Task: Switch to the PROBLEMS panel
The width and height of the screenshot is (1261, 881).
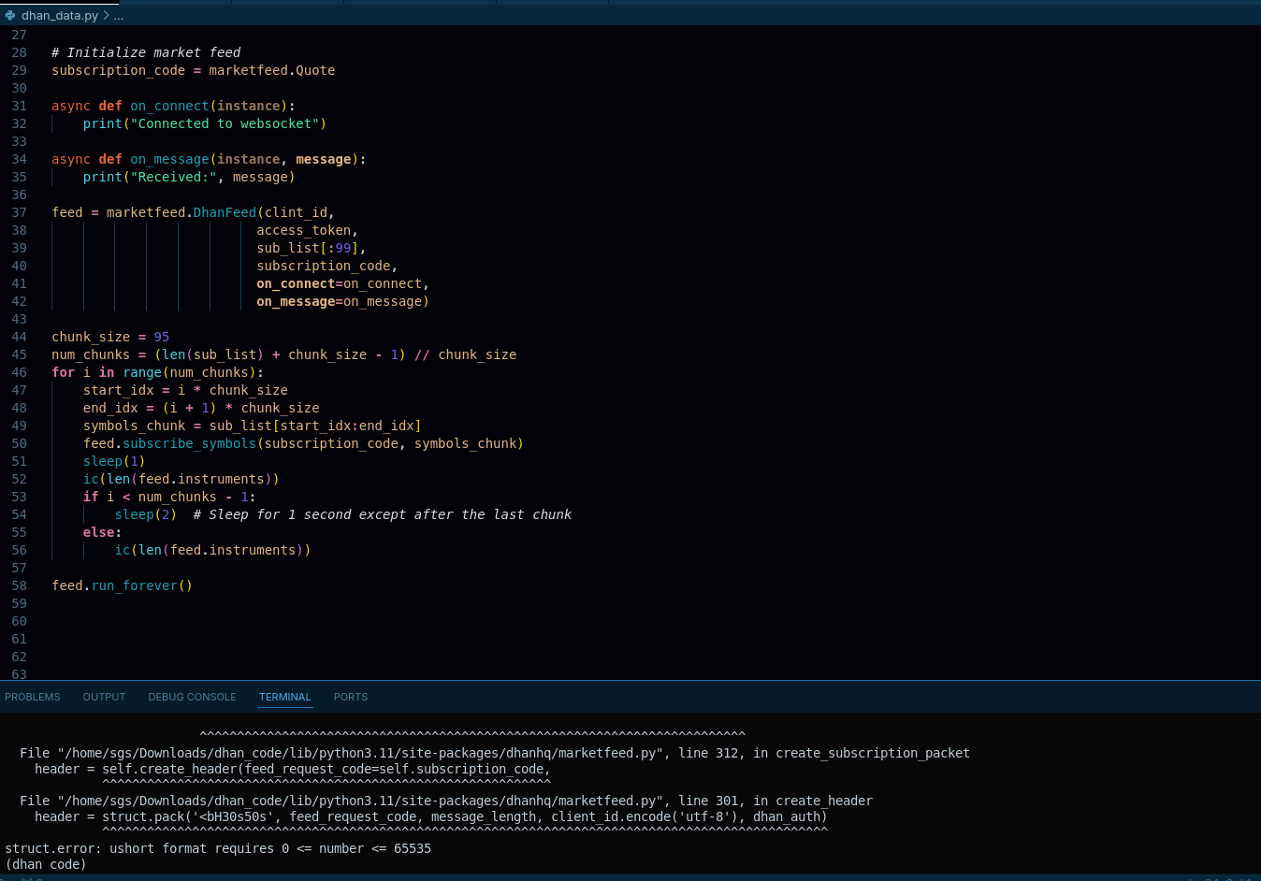Action: pos(33,697)
